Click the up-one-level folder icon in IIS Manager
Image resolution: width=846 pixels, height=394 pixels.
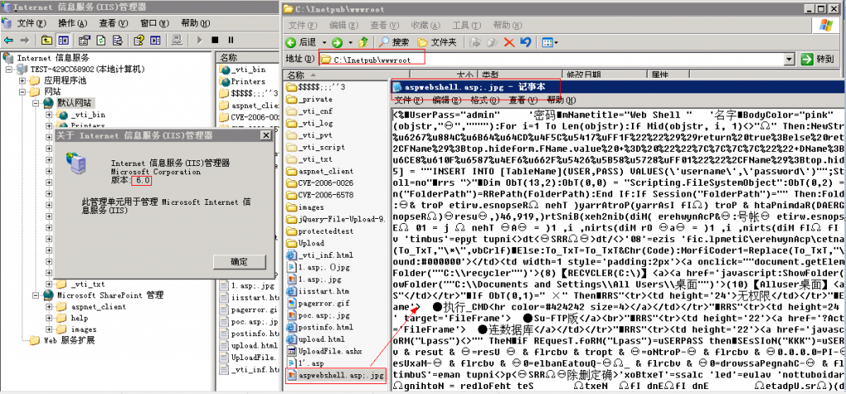(x=47, y=40)
